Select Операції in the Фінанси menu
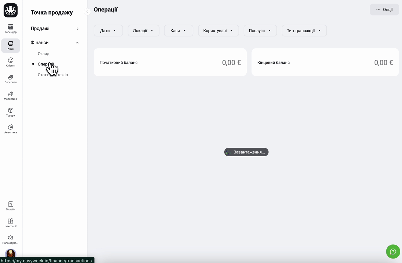 click(x=46, y=64)
